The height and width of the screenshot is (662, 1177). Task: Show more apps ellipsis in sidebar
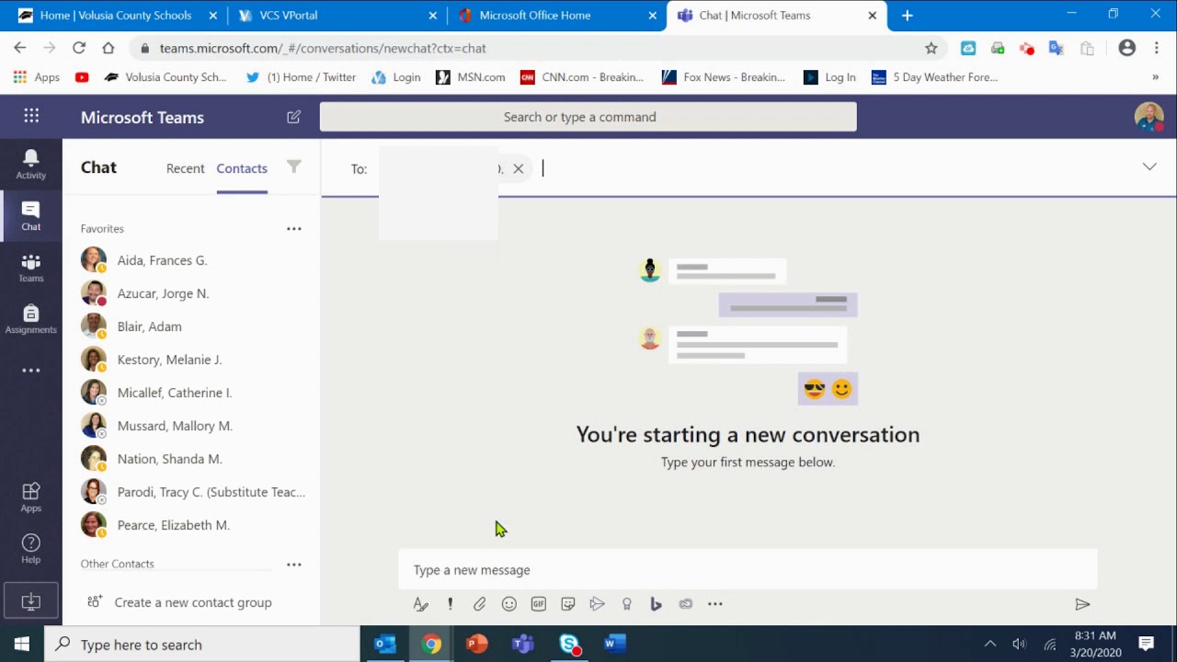coord(30,371)
